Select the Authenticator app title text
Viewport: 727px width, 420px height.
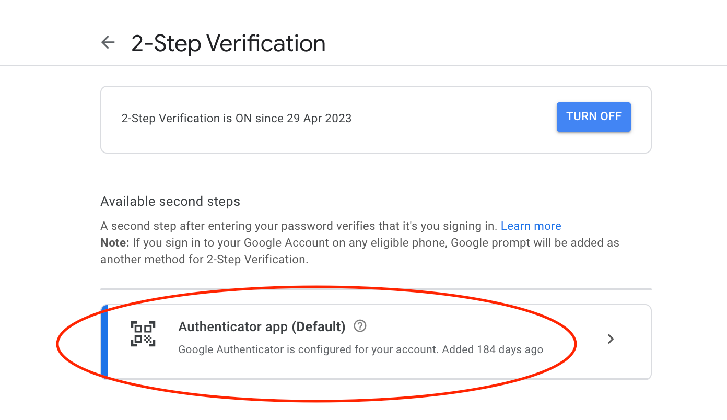tap(233, 327)
